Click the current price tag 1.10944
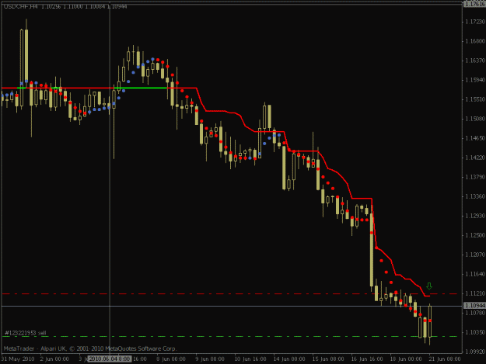 474,306
